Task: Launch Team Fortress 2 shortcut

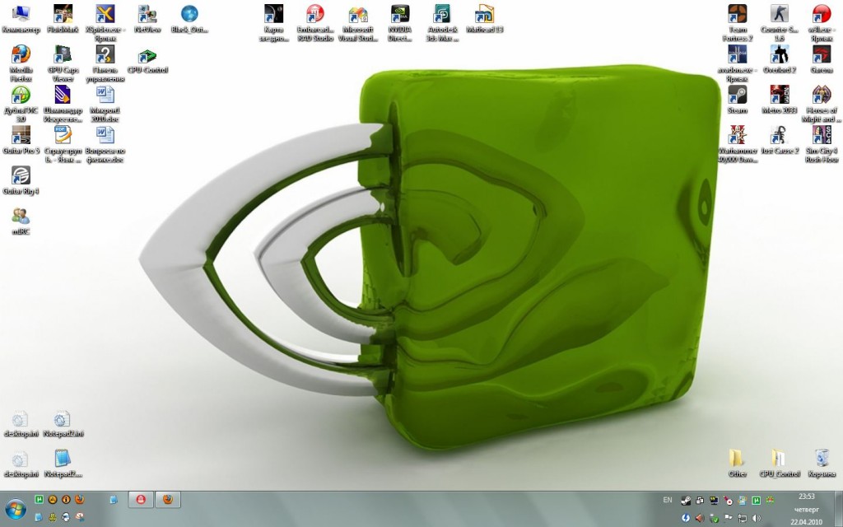Action: click(737, 23)
